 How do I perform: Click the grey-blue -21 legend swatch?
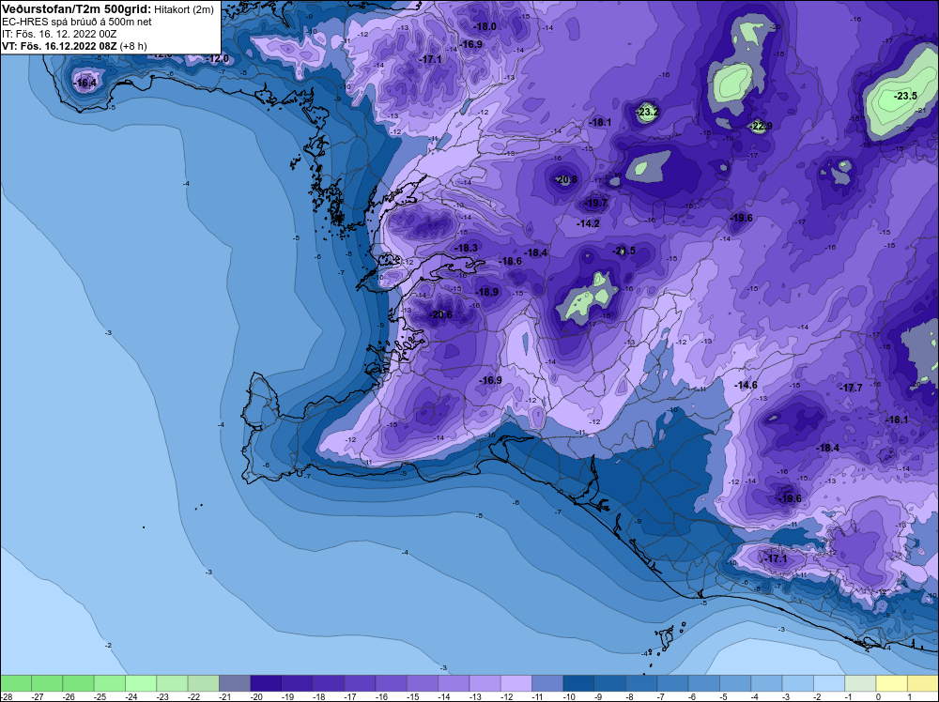tap(235, 683)
